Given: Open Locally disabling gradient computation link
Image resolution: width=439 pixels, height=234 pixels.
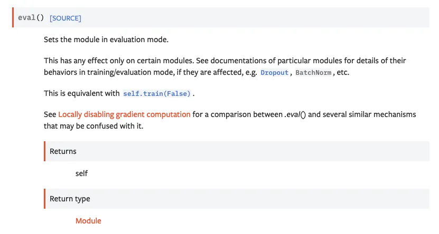Looking at the screenshot, I should click(x=124, y=114).
